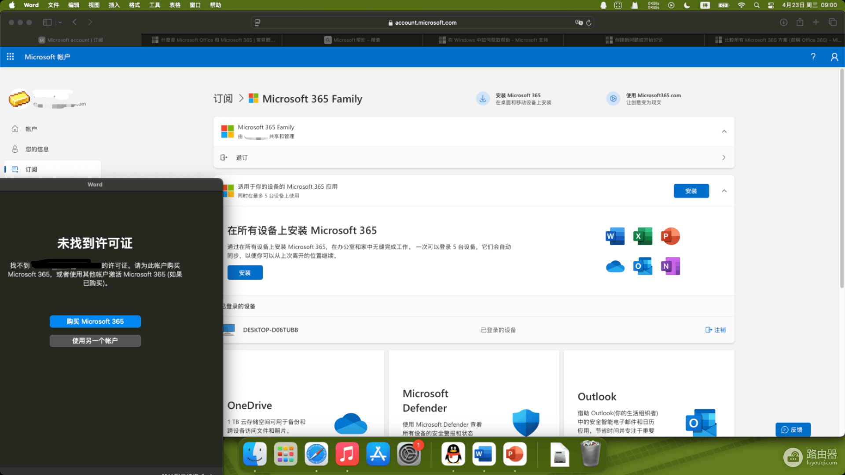Show Safari tab overview icon
Viewport: 845px width, 475px height.
[x=833, y=22]
